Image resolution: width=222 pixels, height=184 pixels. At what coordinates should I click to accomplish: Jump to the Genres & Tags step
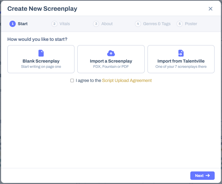coord(153,24)
